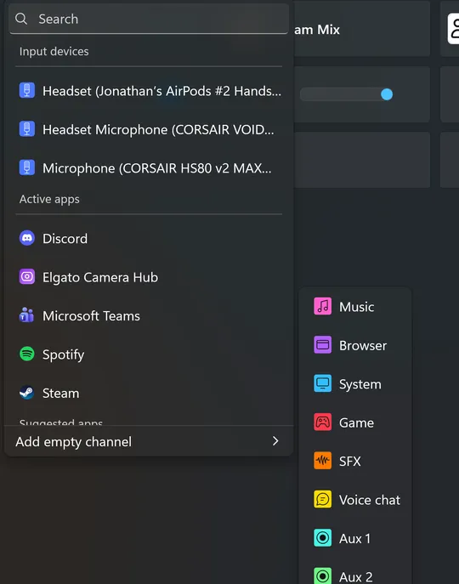Choose the CORSAIR HS80 v2 MAX microphone
The width and height of the screenshot is (459, 584).
tap(149, 168)
